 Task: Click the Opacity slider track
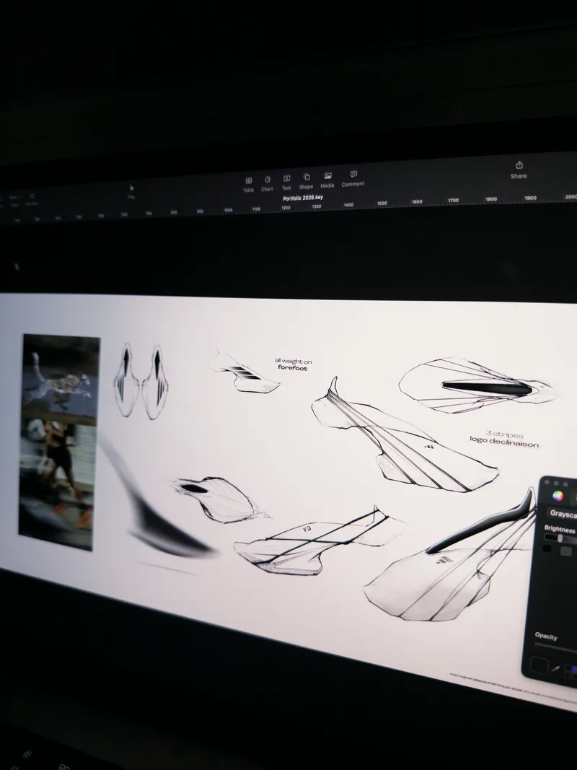pyautogui.click(x=555, y=647)
